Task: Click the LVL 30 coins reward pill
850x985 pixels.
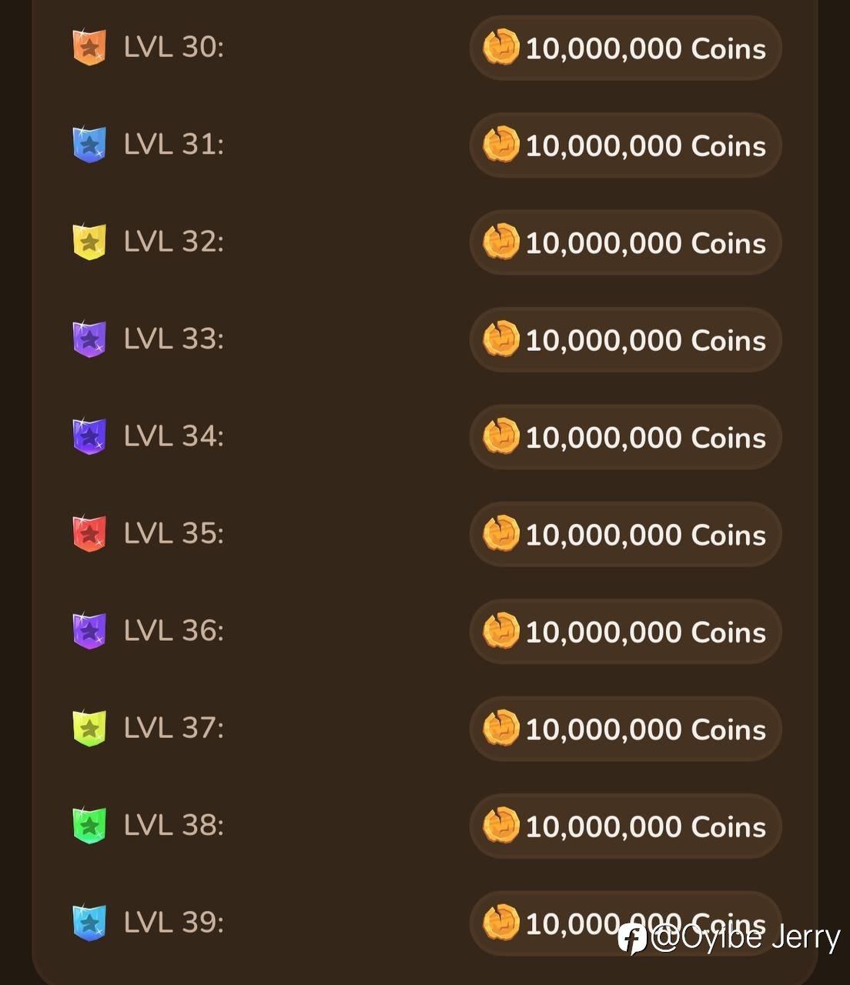Action: pyautogui.click(x=625, y=48)
